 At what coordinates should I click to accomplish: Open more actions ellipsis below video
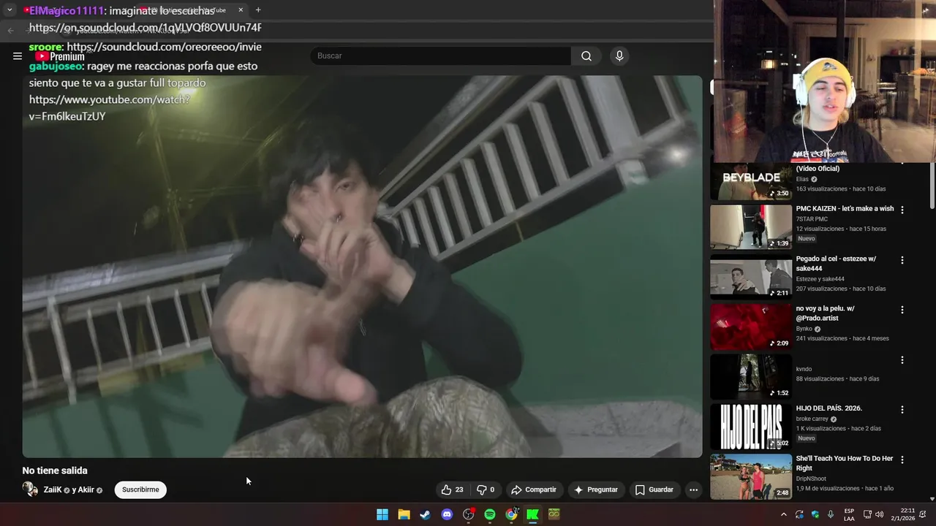click(693, 489)
